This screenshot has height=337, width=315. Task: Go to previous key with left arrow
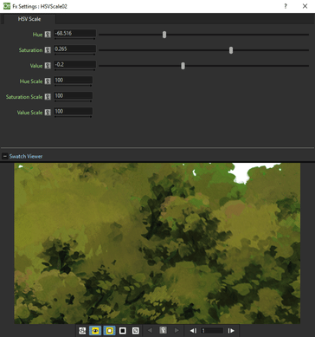pos(150,331)
